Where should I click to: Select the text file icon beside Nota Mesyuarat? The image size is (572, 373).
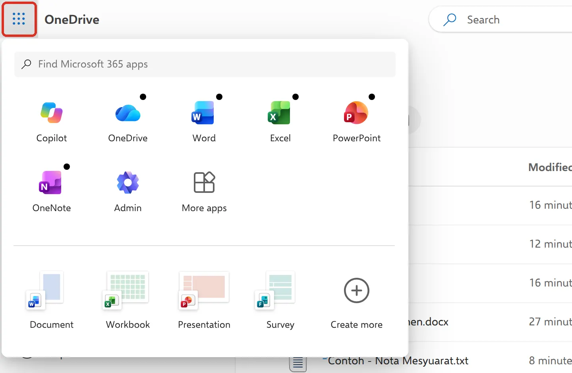[298, 363]
